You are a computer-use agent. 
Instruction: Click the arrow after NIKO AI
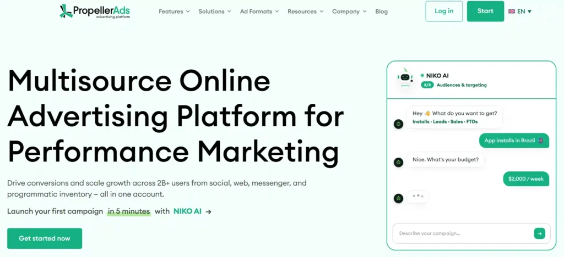(x=208, y=212)
